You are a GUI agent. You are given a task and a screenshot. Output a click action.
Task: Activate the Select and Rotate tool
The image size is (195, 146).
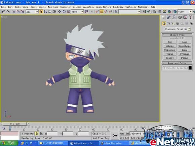pyautogui.click(x=64, y=12)
